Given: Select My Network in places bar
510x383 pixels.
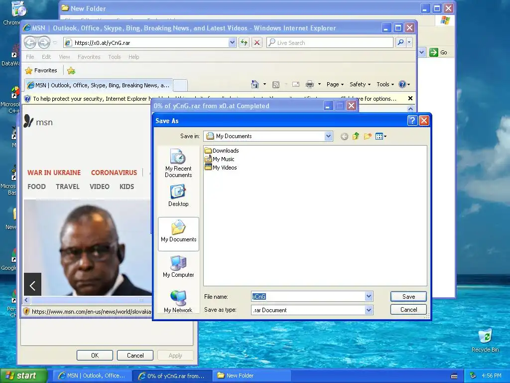Looking at the screenshot, I should point(178,302).
